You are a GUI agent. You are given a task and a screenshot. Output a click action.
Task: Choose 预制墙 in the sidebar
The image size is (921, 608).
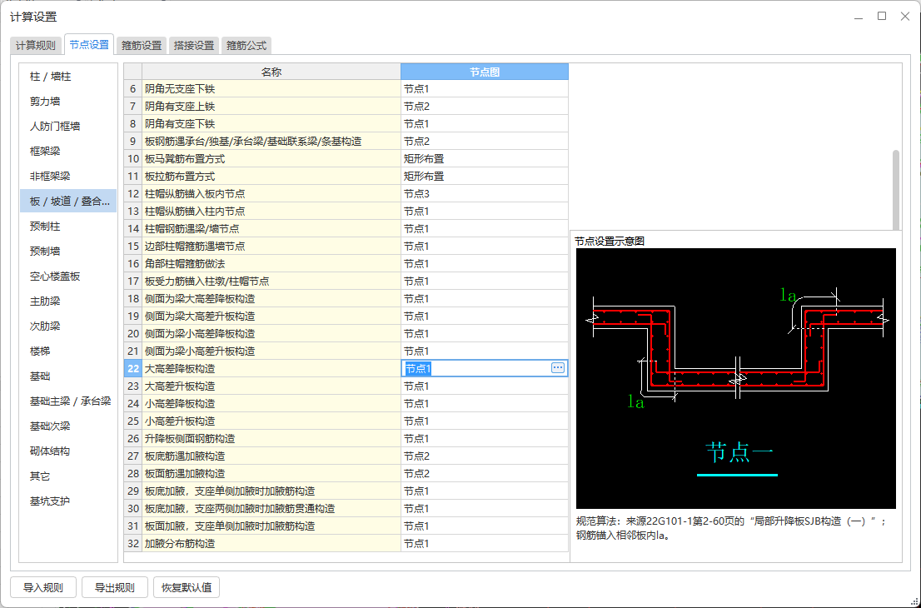pos(68,251)
